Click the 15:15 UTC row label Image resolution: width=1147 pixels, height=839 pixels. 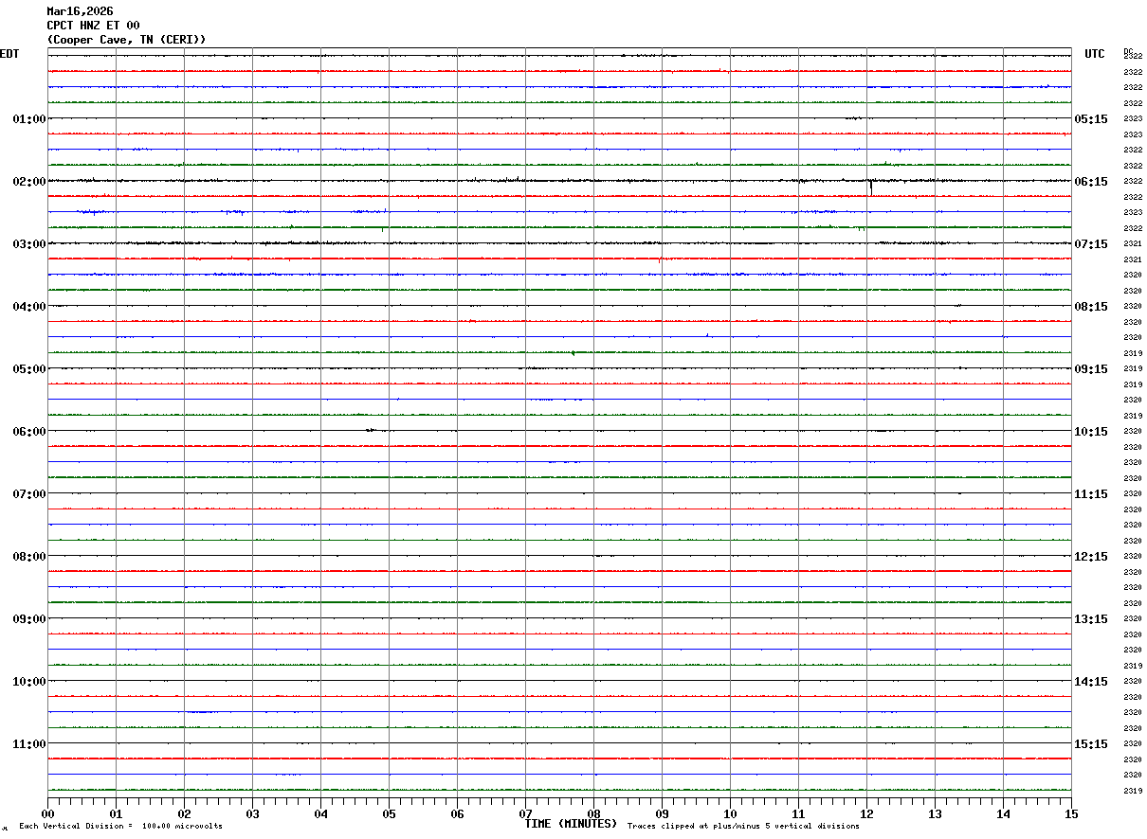point(1091,744)
